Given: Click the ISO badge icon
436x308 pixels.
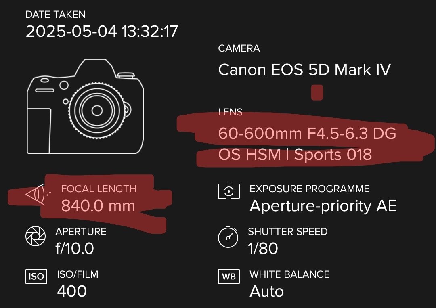Looking at the screenshot, I should [36, 277].
